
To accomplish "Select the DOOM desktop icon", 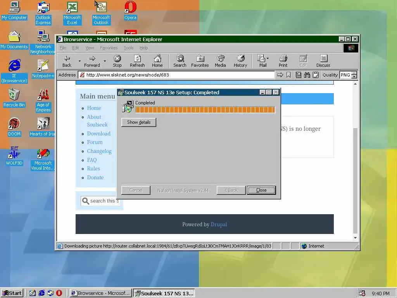I will coord(14,127).
